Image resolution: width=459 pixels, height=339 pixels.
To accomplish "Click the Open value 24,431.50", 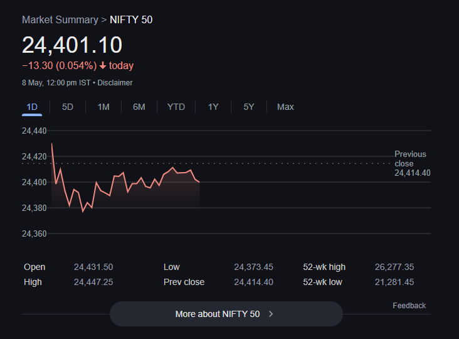I will tap(93, 267).
